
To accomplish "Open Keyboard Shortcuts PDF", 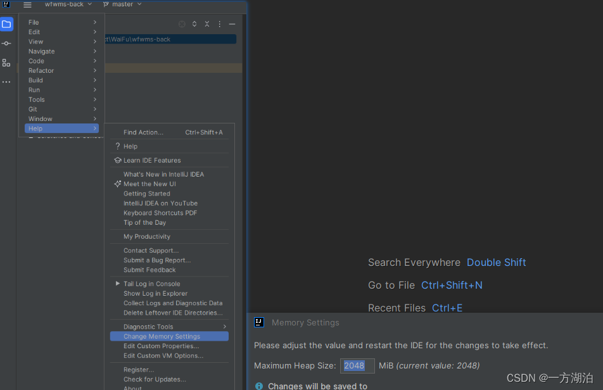I will 169,213.
